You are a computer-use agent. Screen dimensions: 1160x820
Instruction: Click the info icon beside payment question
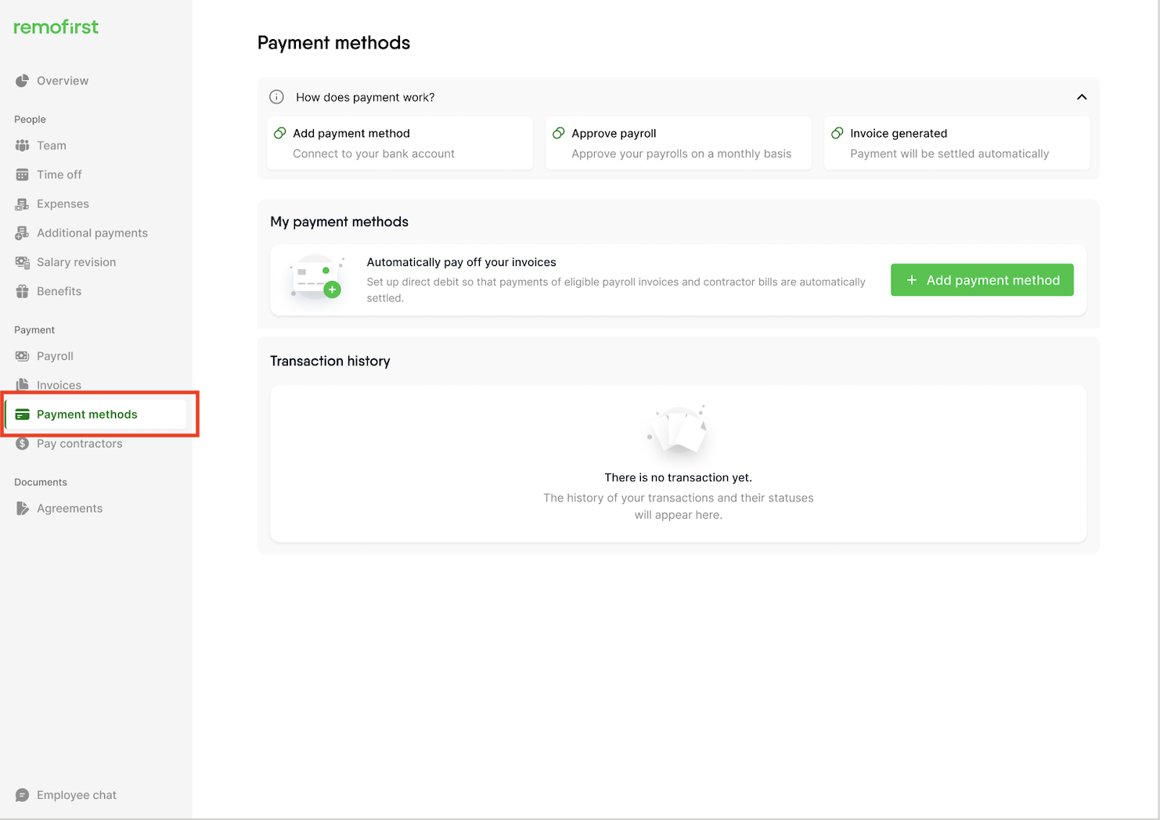pyautogui.click(x=276, y=97)
